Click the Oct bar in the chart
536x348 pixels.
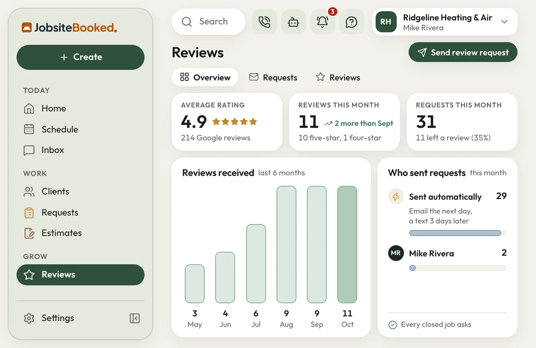coord(347,245)
